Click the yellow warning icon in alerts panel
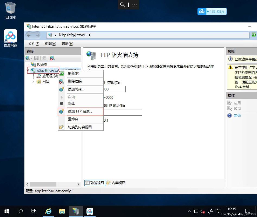Viewport: 257px width, 217px height. coord(230,67)
